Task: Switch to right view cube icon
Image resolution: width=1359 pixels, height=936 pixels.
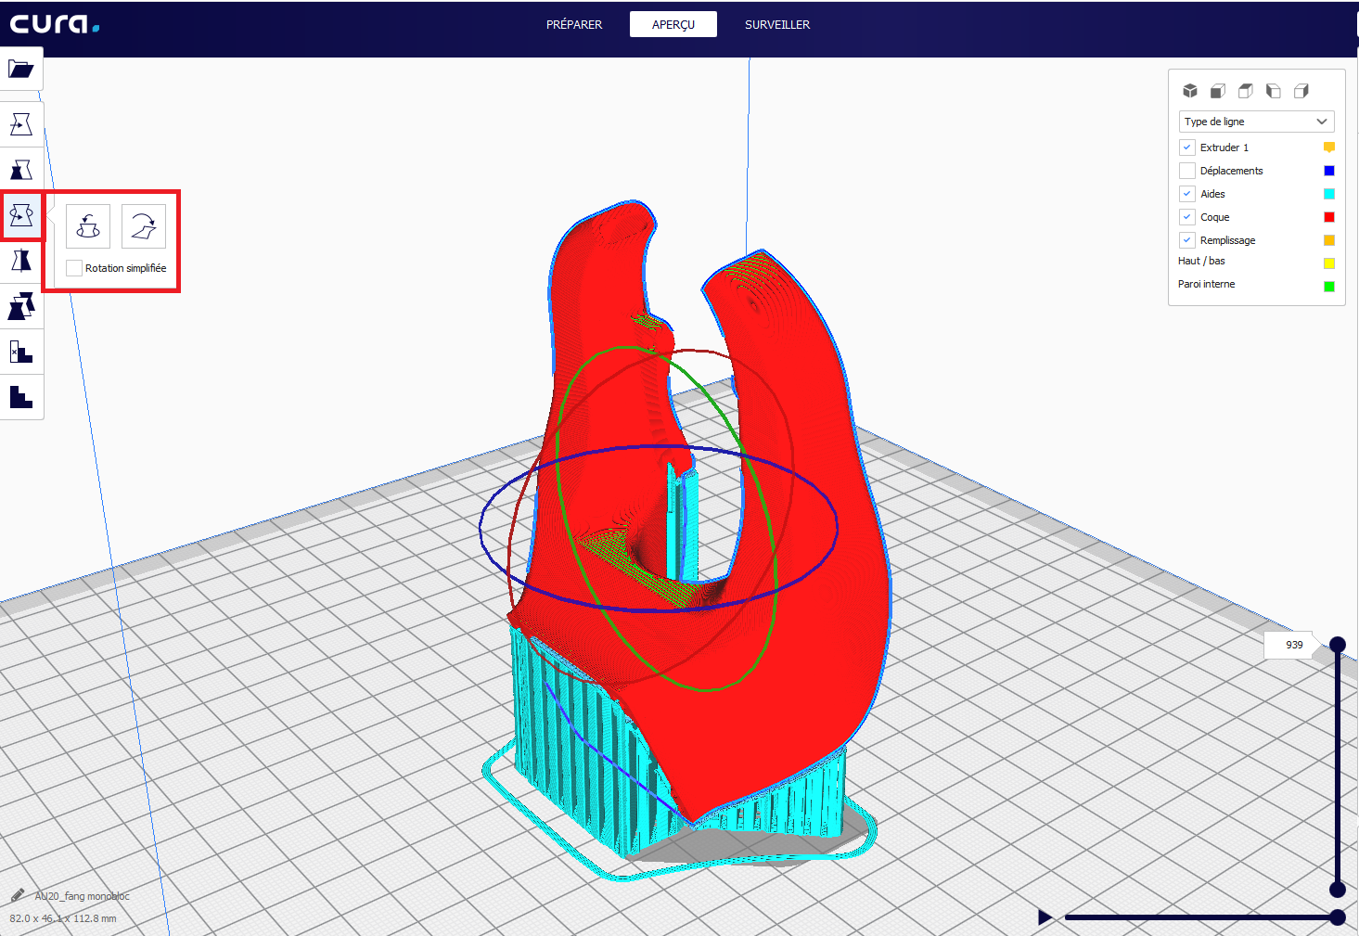Action: (x=1301, y=91)
